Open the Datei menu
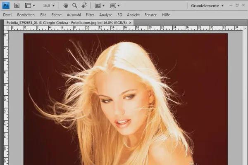 tap(7, 14)
